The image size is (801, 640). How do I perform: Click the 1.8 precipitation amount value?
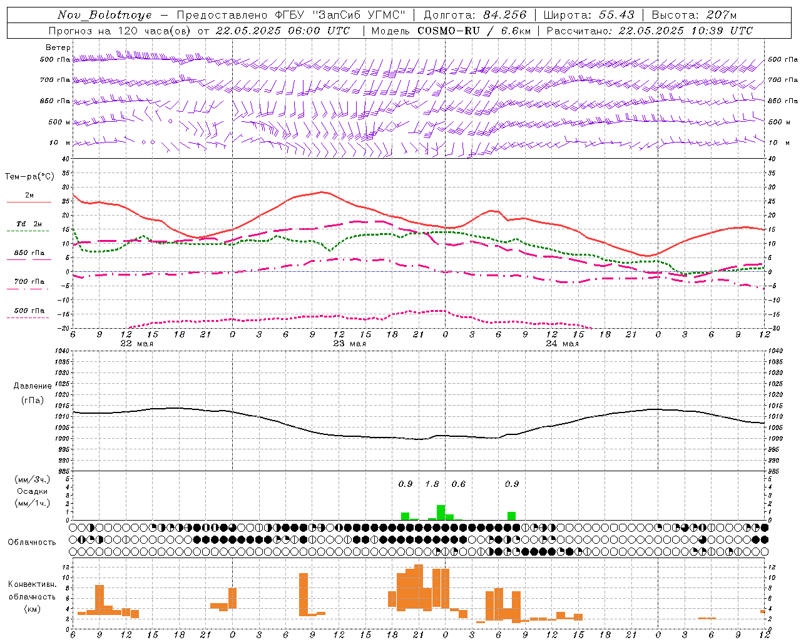432,484
